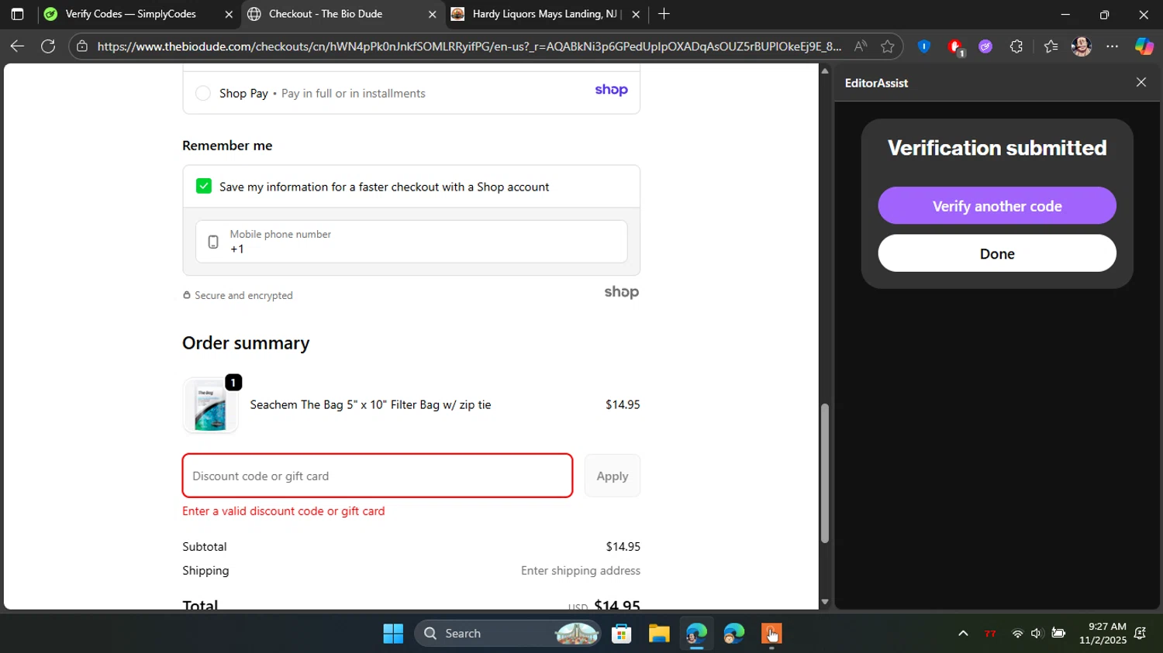Open the Seachem filter bag product thumbnail
Viewport: 1163px width, 653px height.
210,405
